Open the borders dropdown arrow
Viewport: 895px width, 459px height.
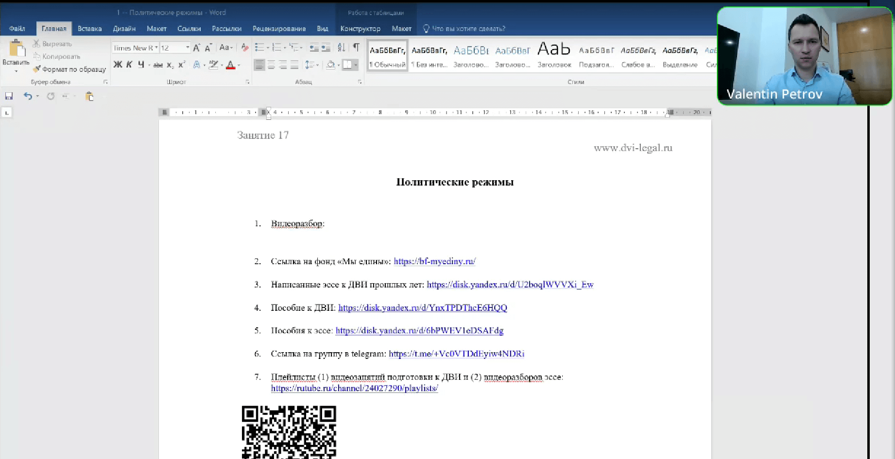[356, 65]
